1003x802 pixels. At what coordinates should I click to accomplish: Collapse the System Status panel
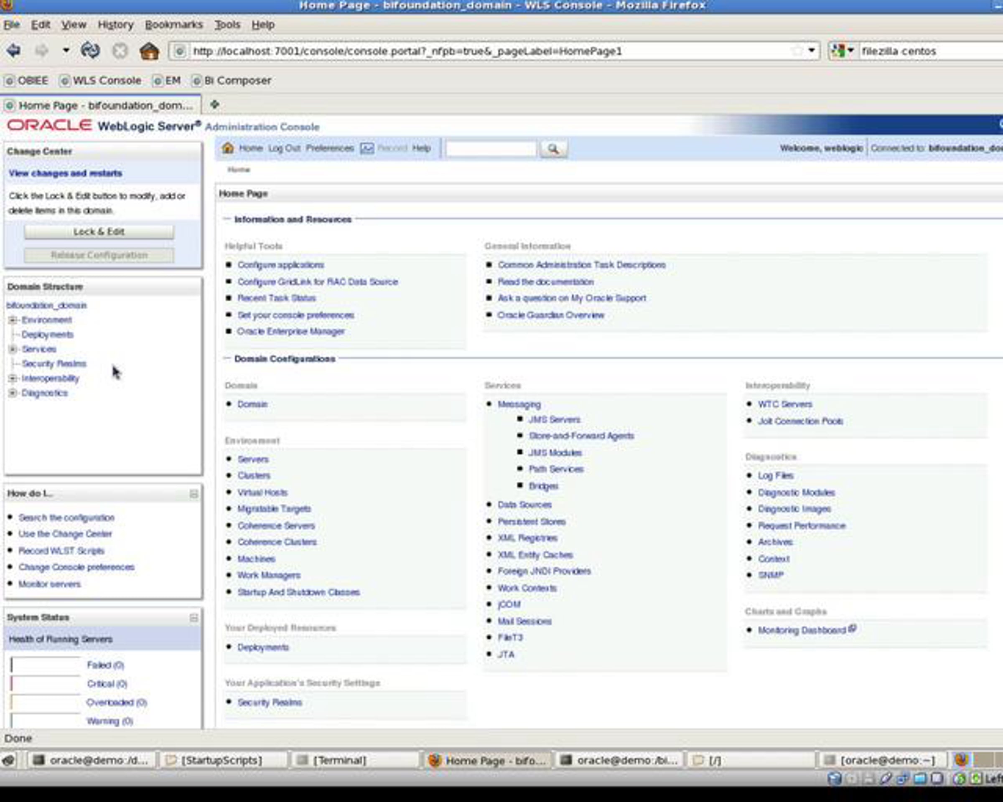point(194,617)
